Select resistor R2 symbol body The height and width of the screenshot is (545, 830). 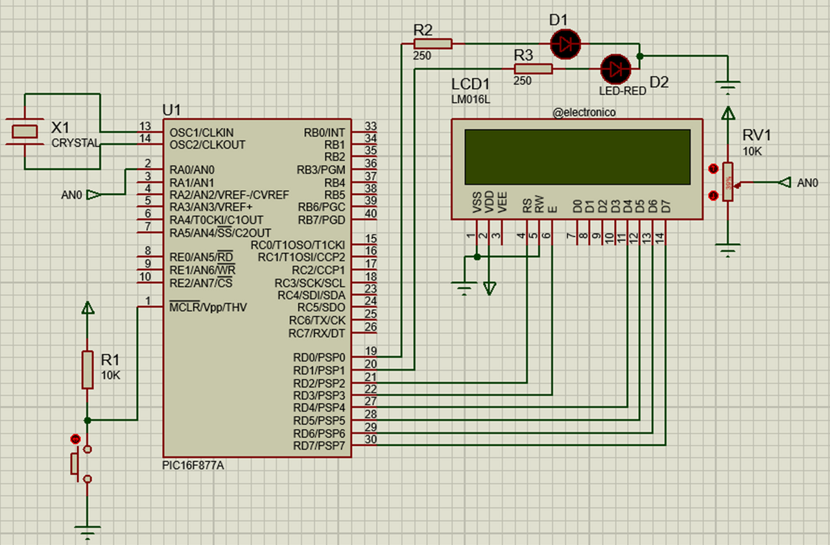(x=433, y=43)
